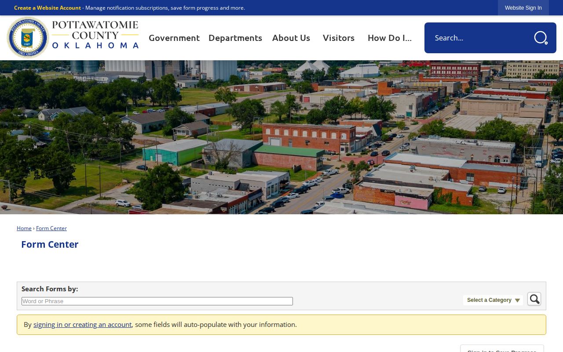
Task: Open the How Do I... menu
Action: pos(390,38)
